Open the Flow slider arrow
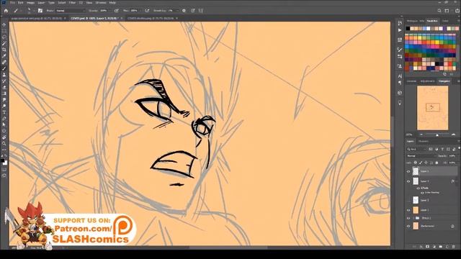This screenshot has height=259, width=461. (140, 11)
